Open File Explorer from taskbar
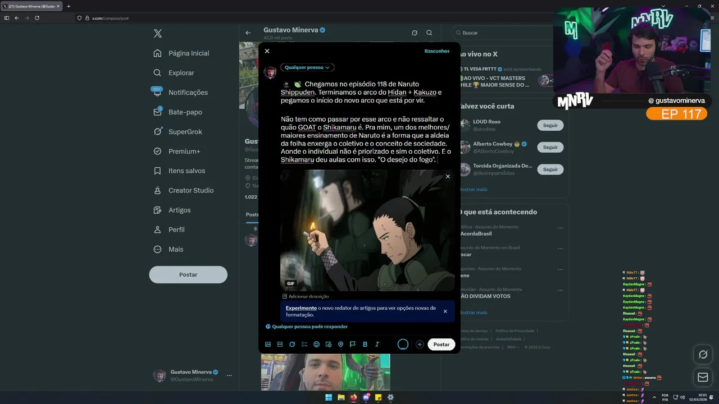This screenshot has height=404, width=719. [x=341, y=397]
